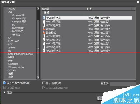Select H.264/AVC exporter category
This screenshot has height=104, width=140.
(x=14, y=41)
